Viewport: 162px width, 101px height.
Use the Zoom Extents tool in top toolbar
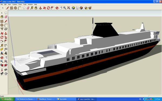69,8
